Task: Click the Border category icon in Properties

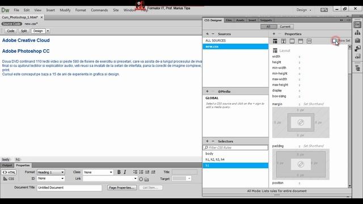Action: [292, 41]
